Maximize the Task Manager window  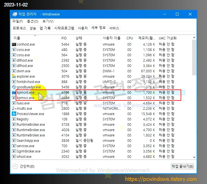pos(177,14)
